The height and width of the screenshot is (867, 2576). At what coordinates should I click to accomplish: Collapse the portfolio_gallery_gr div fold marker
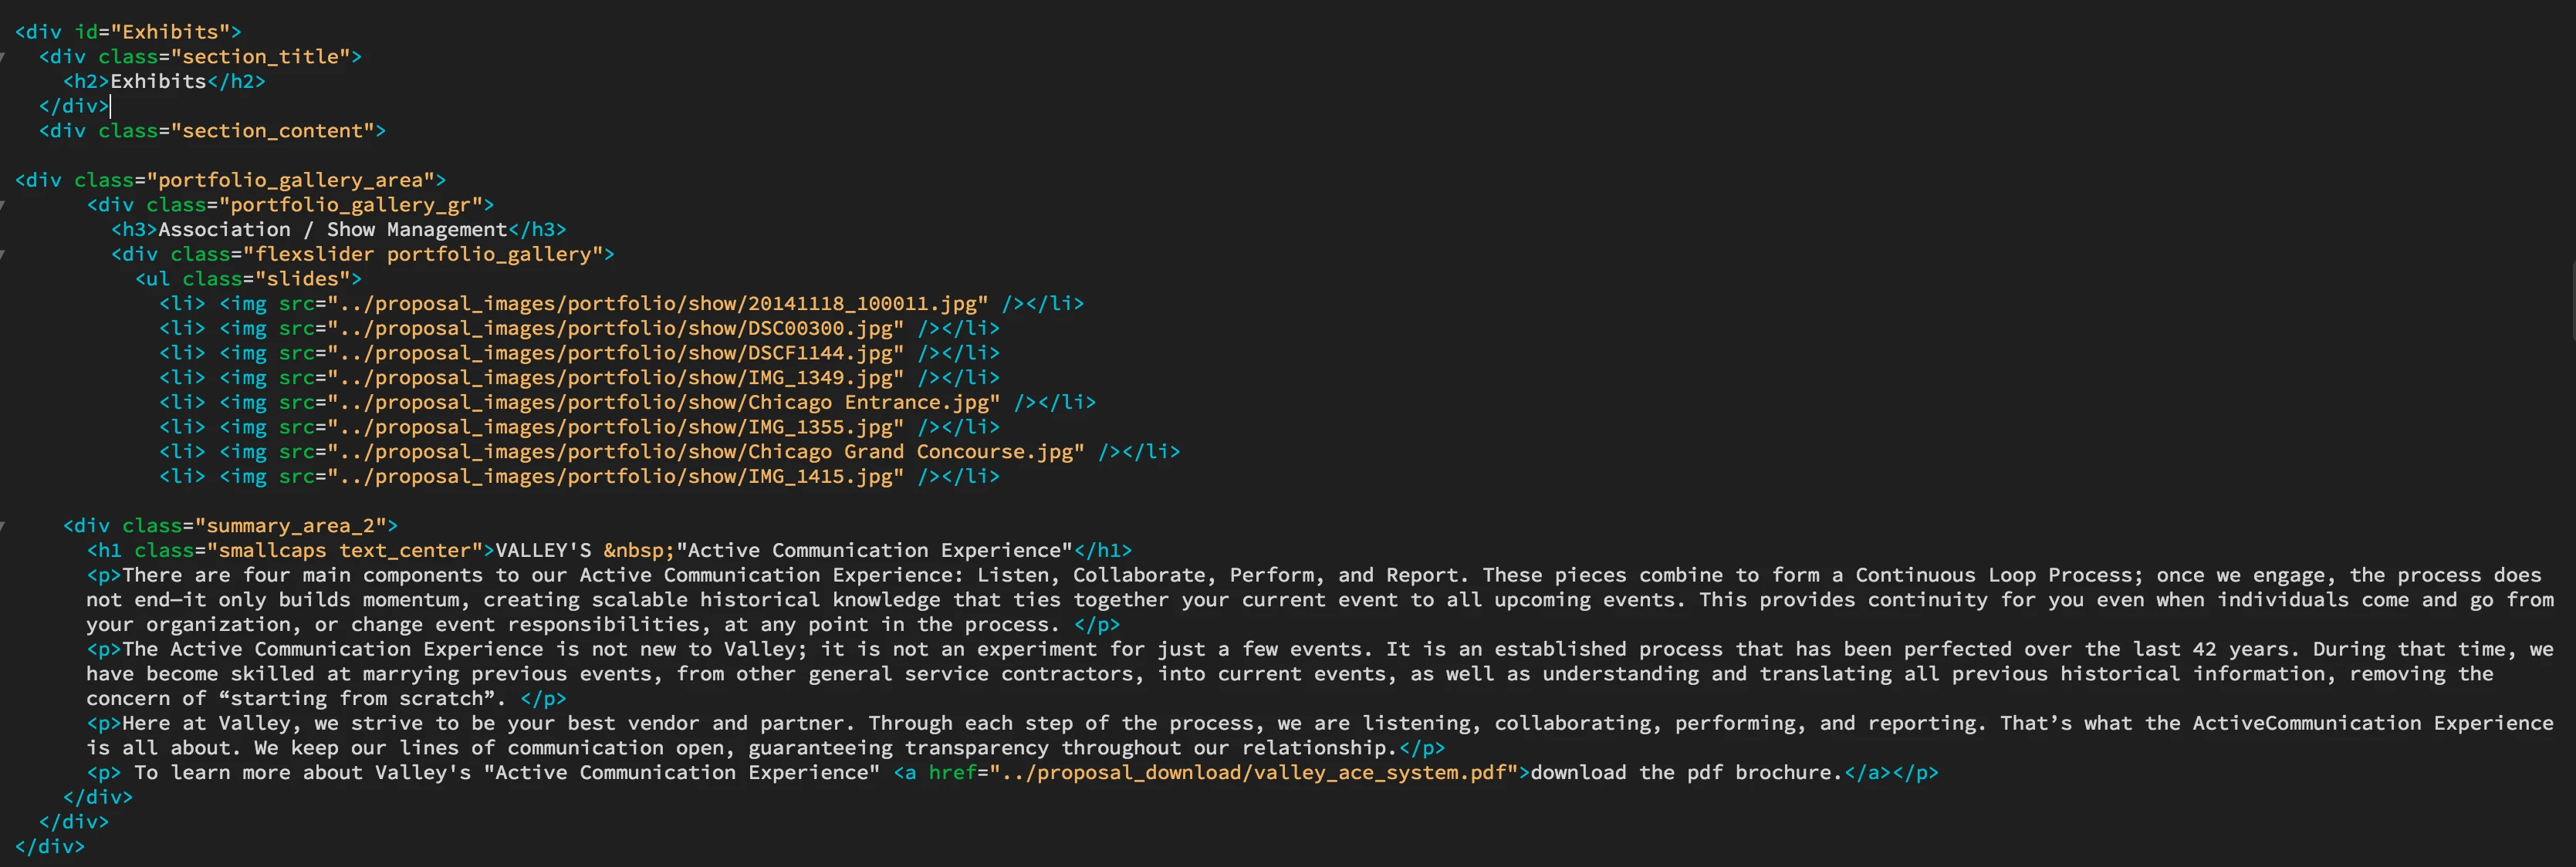point(3,205)
